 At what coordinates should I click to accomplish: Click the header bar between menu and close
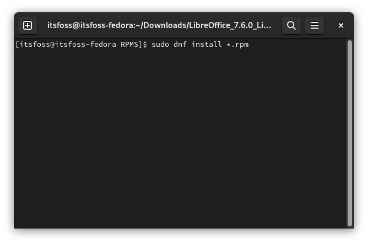click(x=328, y=25)
